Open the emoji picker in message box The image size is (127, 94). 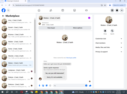[86, 86]
